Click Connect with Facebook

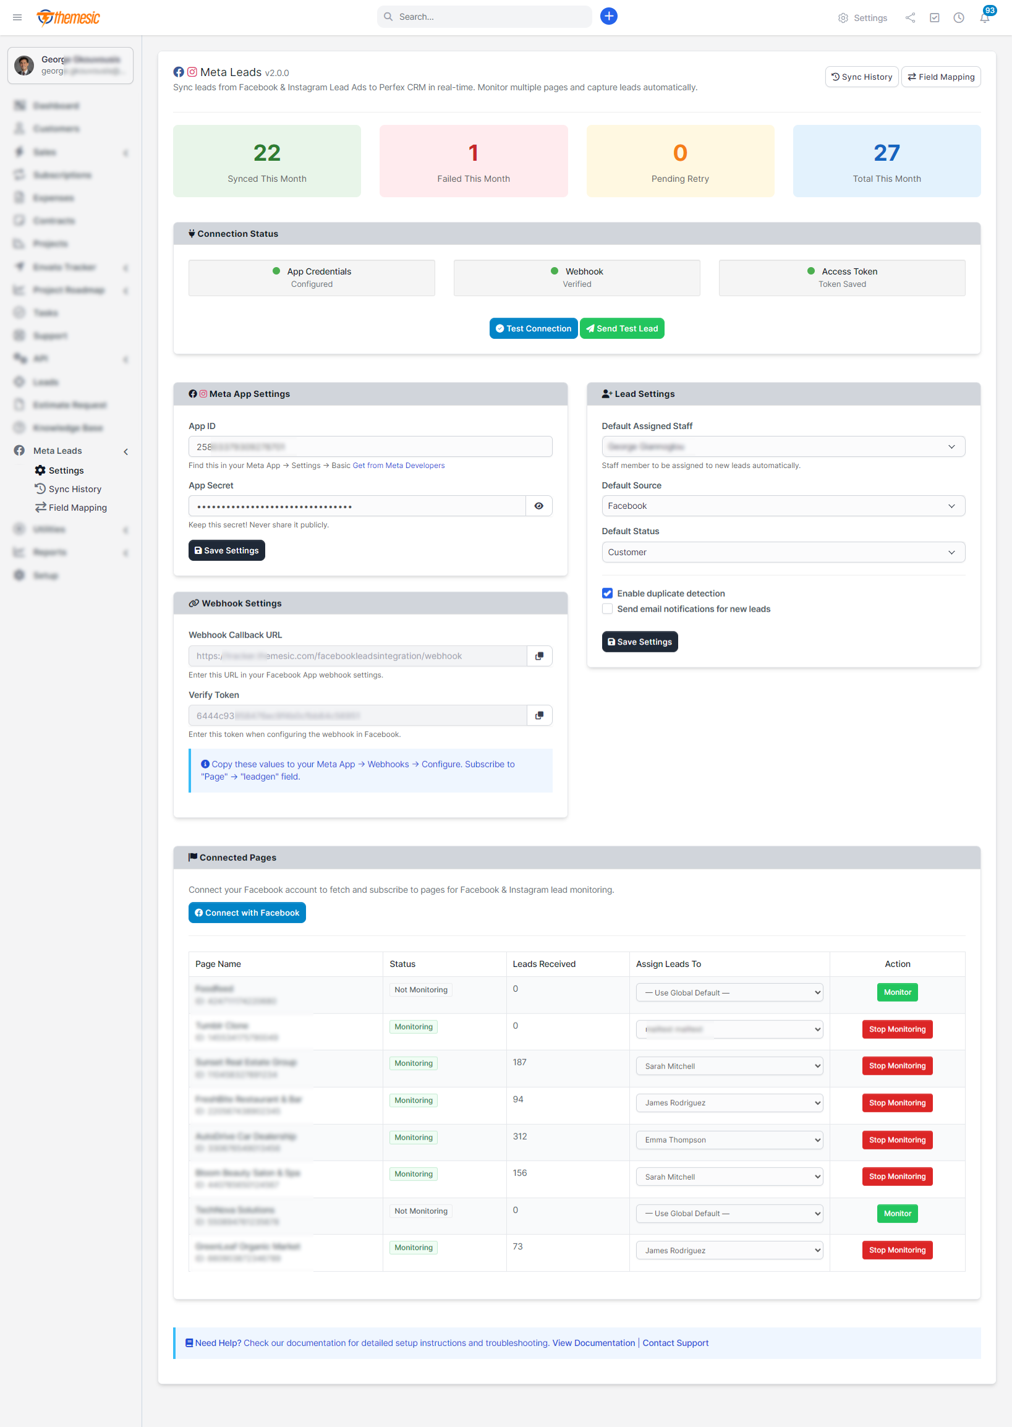[x=246, y=913]
